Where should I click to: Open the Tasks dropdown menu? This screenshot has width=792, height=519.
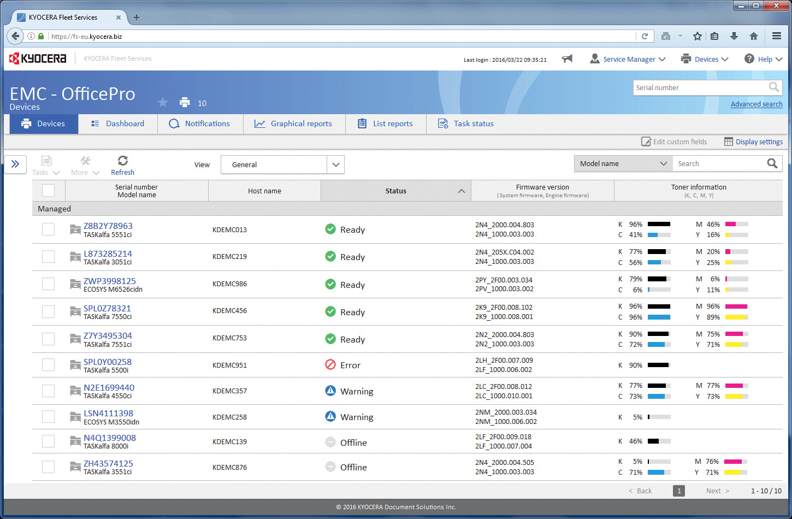46,166
